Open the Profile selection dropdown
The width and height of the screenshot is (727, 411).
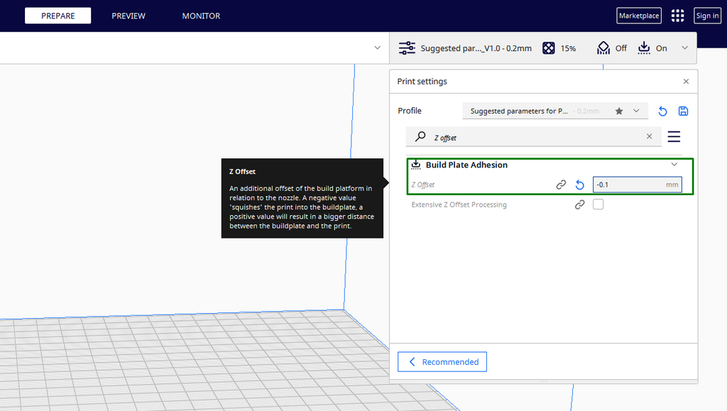tap(555, 111)
